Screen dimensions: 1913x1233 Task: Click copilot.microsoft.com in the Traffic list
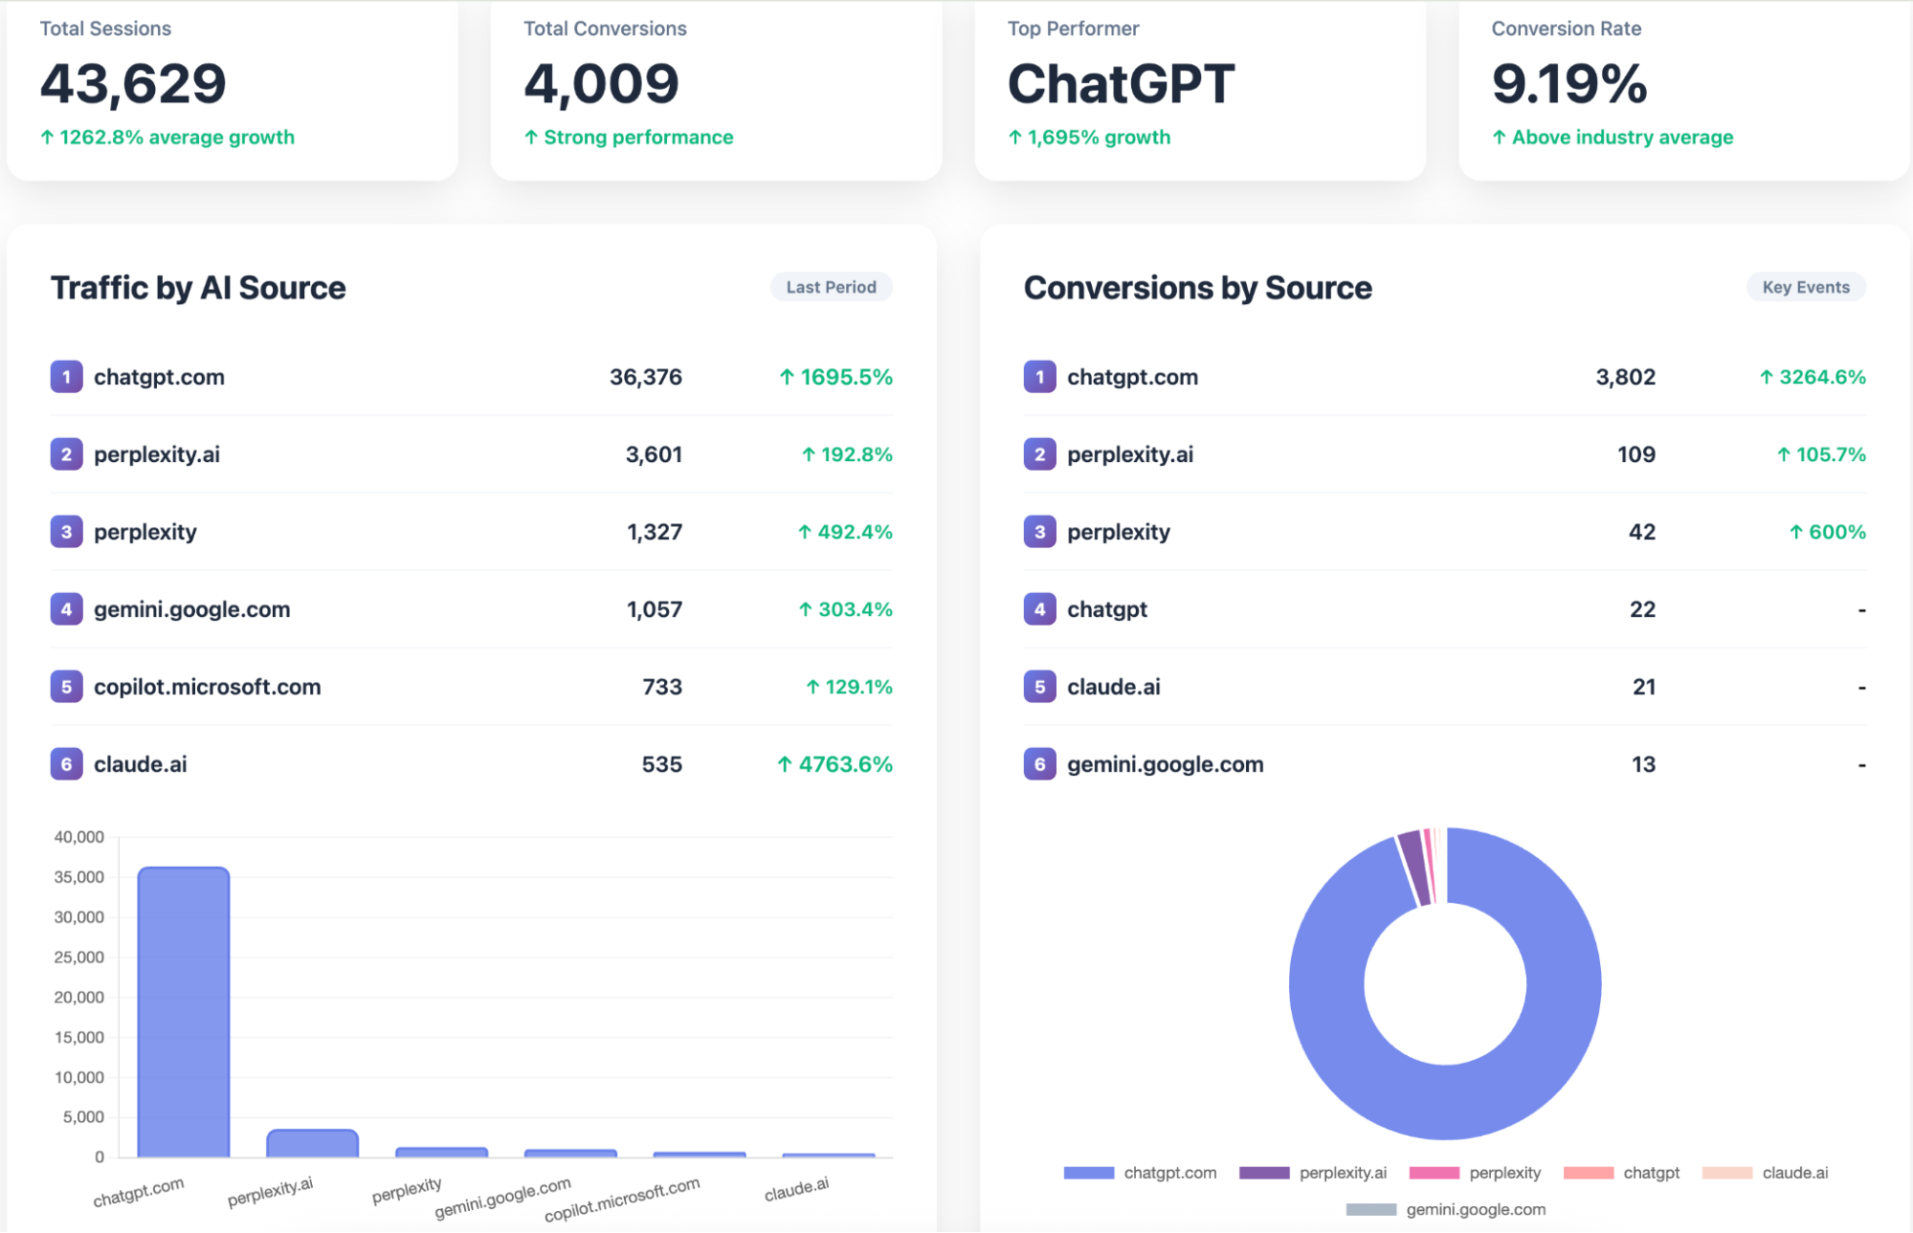pos(207,687)
